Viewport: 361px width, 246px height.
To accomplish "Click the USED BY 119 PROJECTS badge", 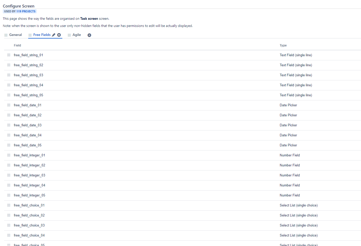I will pyautogui.click(x=20, y=11).
